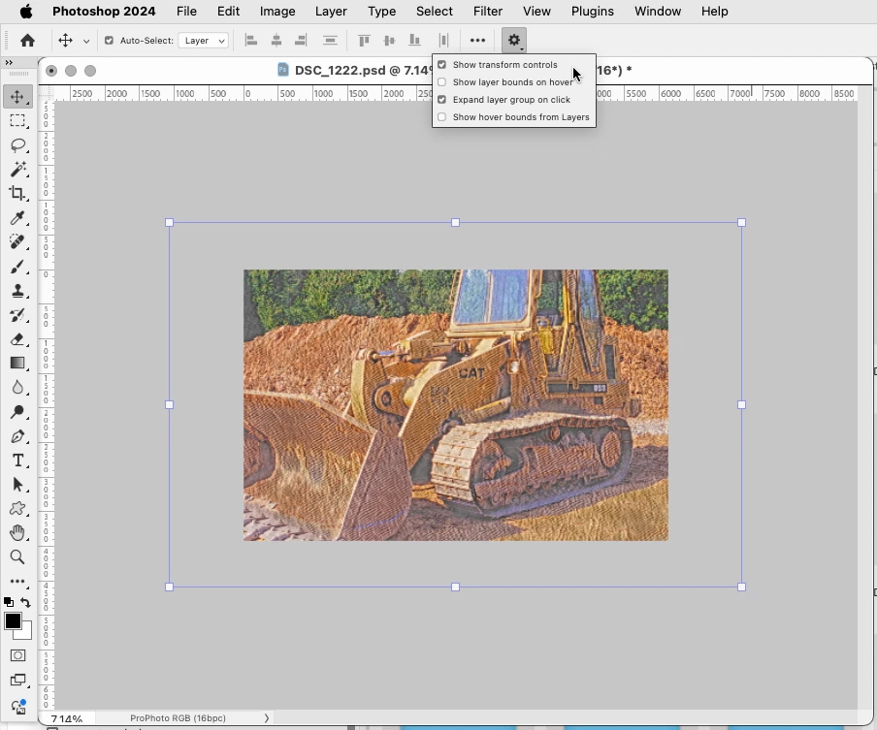Align top edges
Image resolution: width=877 pixels, height=730 pixels.
[364, 41]
